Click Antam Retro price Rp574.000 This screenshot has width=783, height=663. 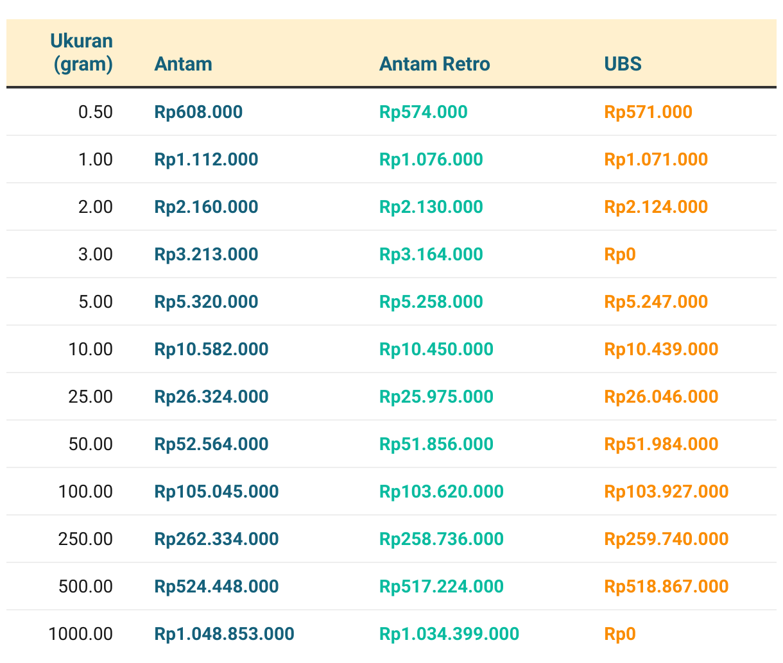[x=424, y=112]
